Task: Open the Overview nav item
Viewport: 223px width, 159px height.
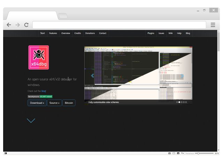Action: (66, 33)
